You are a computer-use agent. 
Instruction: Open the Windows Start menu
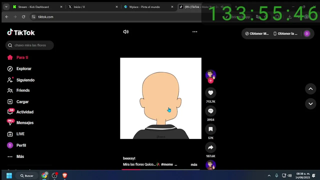coord(9,176)
